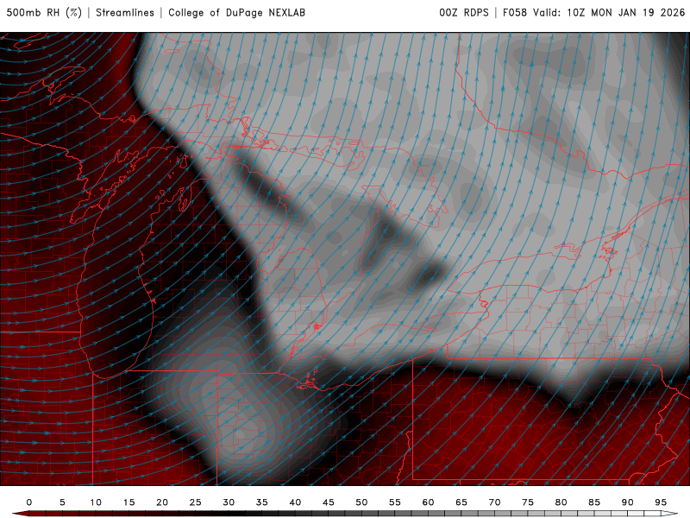Select the 'F058' forecast hour text
Image resolution: width=690 pixels, height=518 pixels.
click(x=515, y=13)
